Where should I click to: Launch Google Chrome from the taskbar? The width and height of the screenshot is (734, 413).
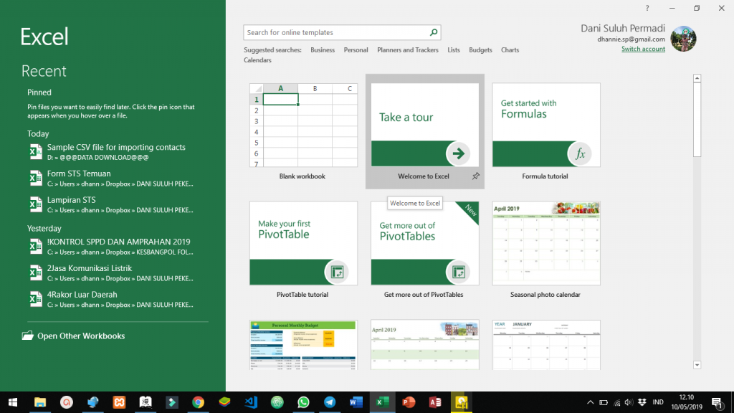[198, 402]
